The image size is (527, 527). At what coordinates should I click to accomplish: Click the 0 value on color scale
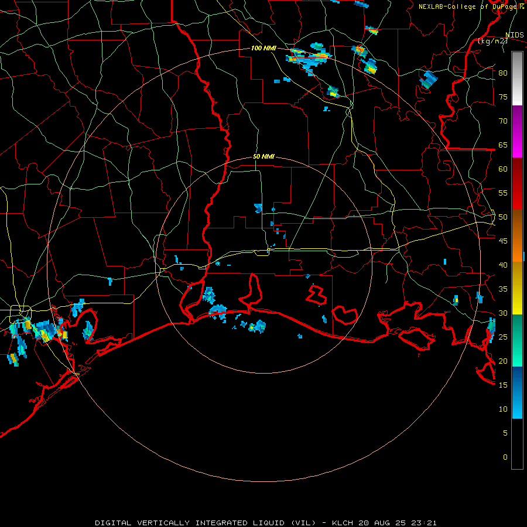(505, 457)
